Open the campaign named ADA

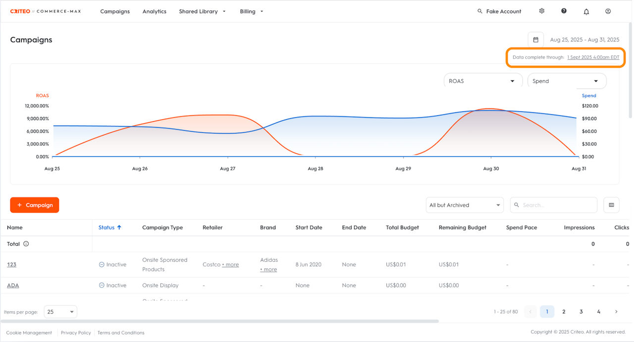13,286
